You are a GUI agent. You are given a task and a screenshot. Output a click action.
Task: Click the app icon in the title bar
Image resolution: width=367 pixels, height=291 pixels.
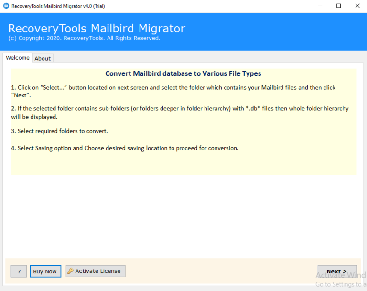(x=6, y=6)
